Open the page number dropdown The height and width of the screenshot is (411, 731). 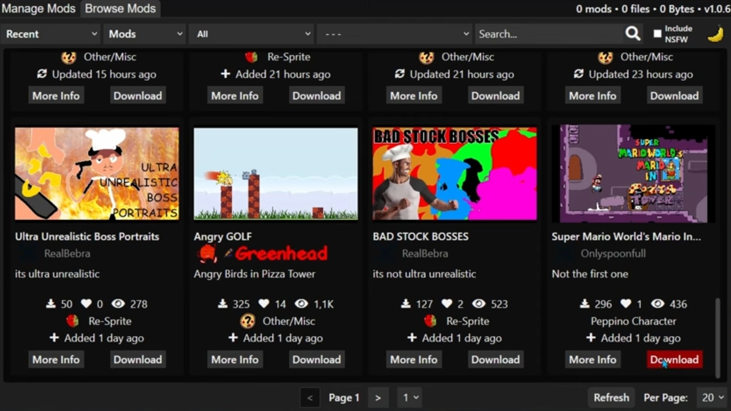(x=410, y=397)
